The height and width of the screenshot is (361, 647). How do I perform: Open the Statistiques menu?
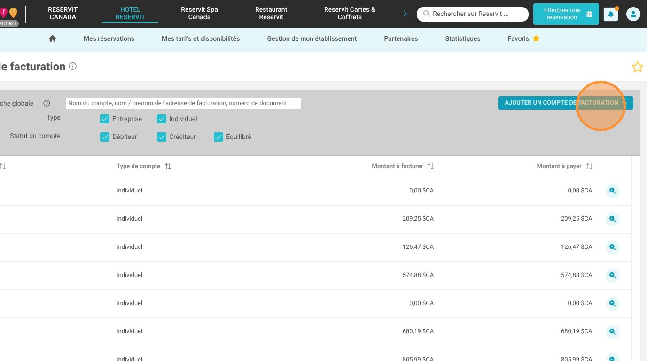(463, 38)
